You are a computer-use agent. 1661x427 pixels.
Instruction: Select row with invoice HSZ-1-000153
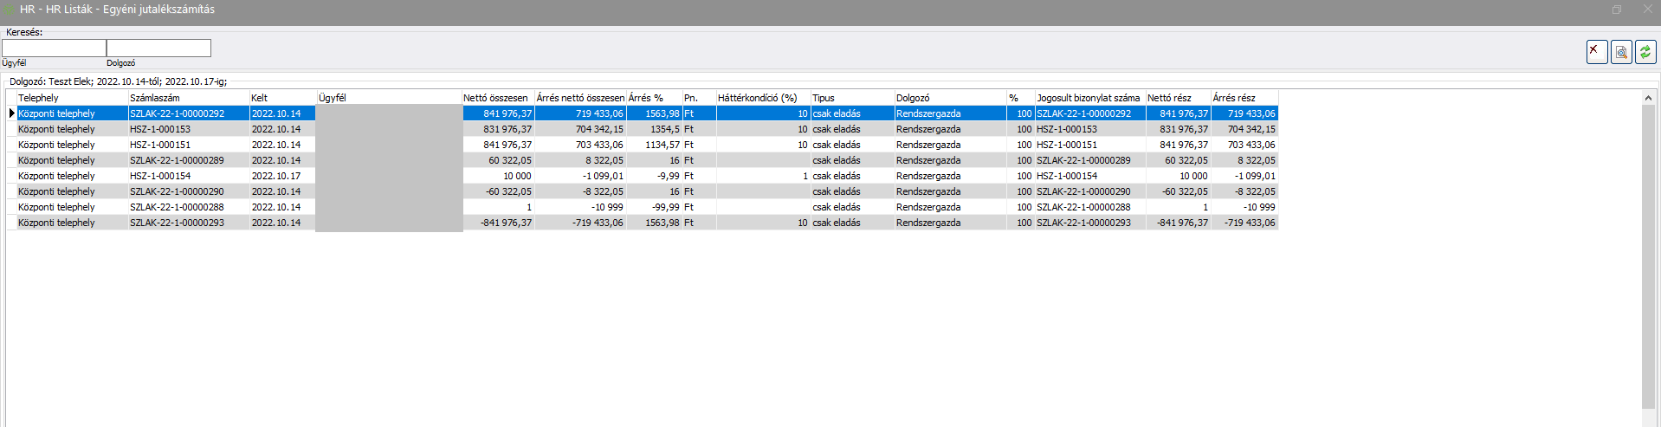click(x=160, y=129)
